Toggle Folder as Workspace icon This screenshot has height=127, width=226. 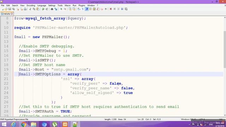click(x=102, y=9)
